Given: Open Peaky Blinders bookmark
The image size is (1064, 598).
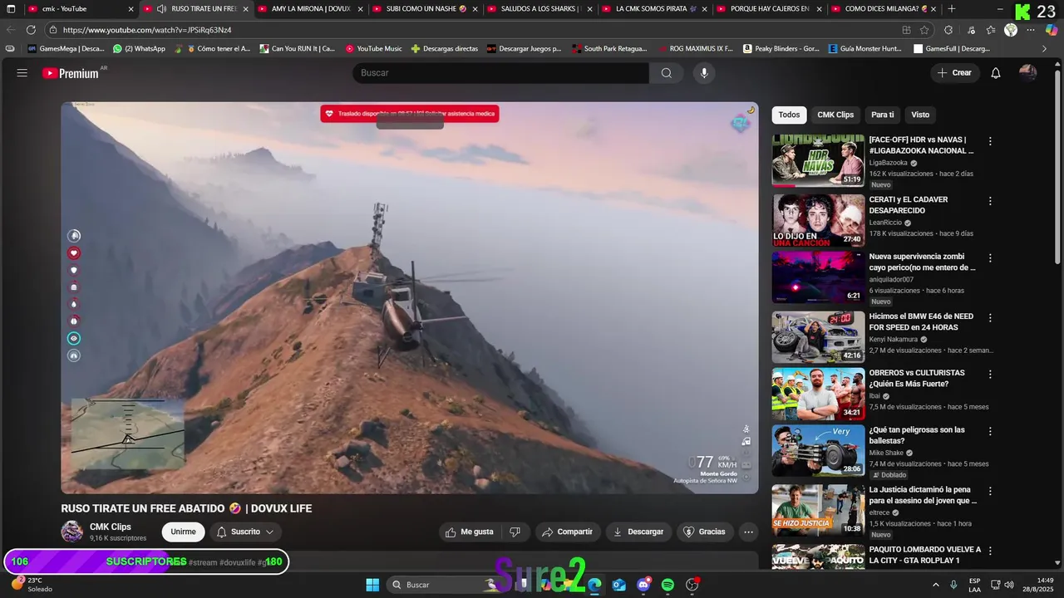Looking at the screenshot, I should point(781,48).
